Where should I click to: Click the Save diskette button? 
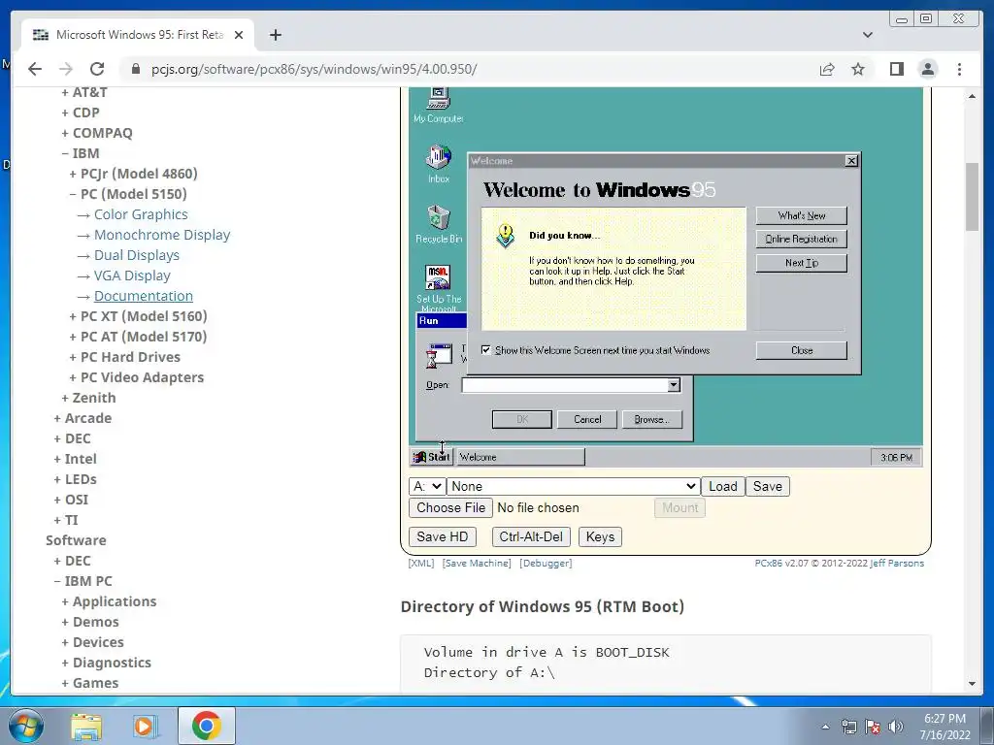tap(767, 487)
